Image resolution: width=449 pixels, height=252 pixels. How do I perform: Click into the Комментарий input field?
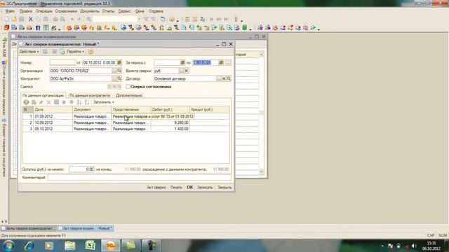pyautogui.click(x=139, y=177)
